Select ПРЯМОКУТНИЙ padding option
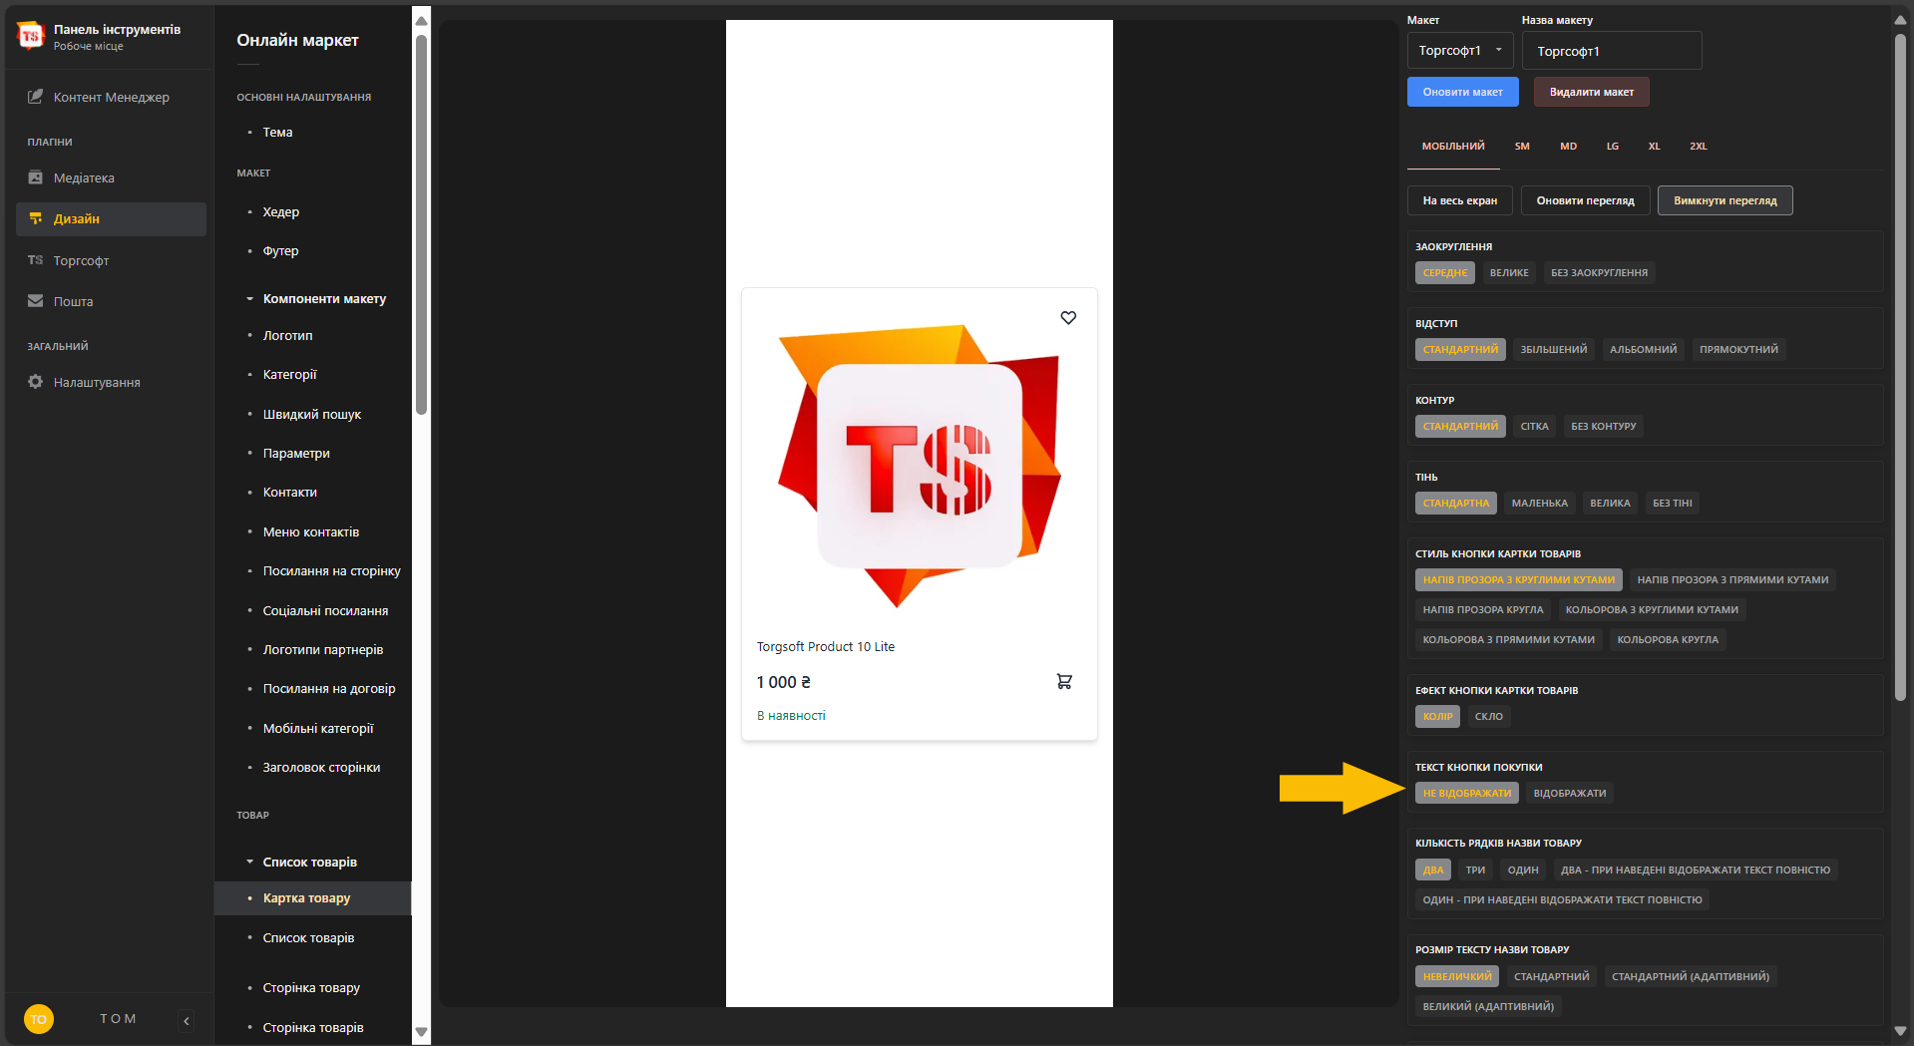Screen dimensions: 1914x1046 click(1738, 349)
